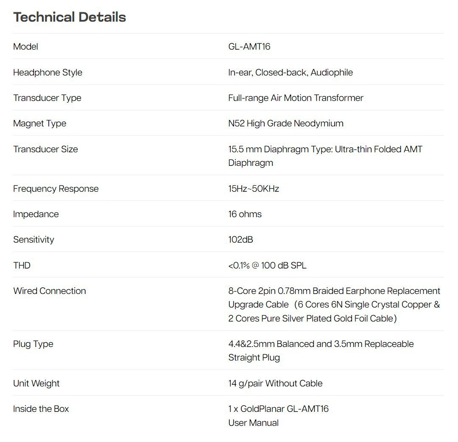Screen dimensions: 458x442
Task: Click Full-range Air Motion Transformer value
Action: [x=296, y=98]
